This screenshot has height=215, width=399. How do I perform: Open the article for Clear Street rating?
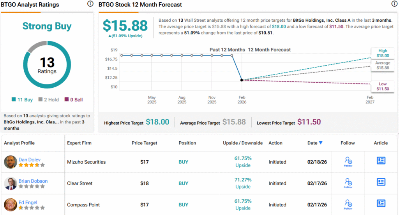point(381,182)
